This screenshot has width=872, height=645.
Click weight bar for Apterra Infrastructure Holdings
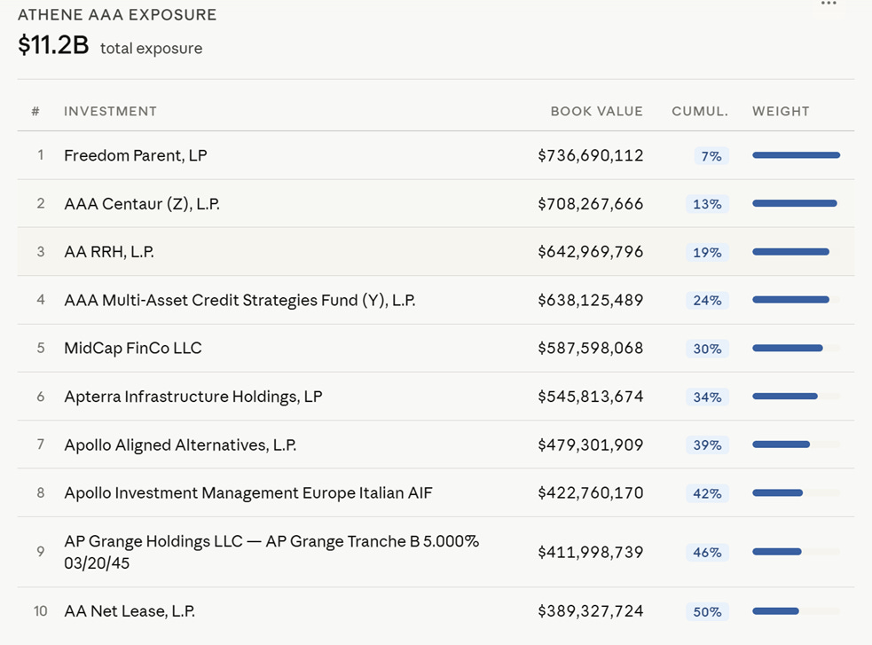click(x=797, y=397)
